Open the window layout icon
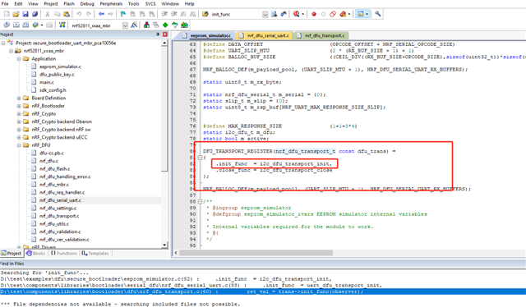This screenshot has height=307, width=526. click(360, 14)
